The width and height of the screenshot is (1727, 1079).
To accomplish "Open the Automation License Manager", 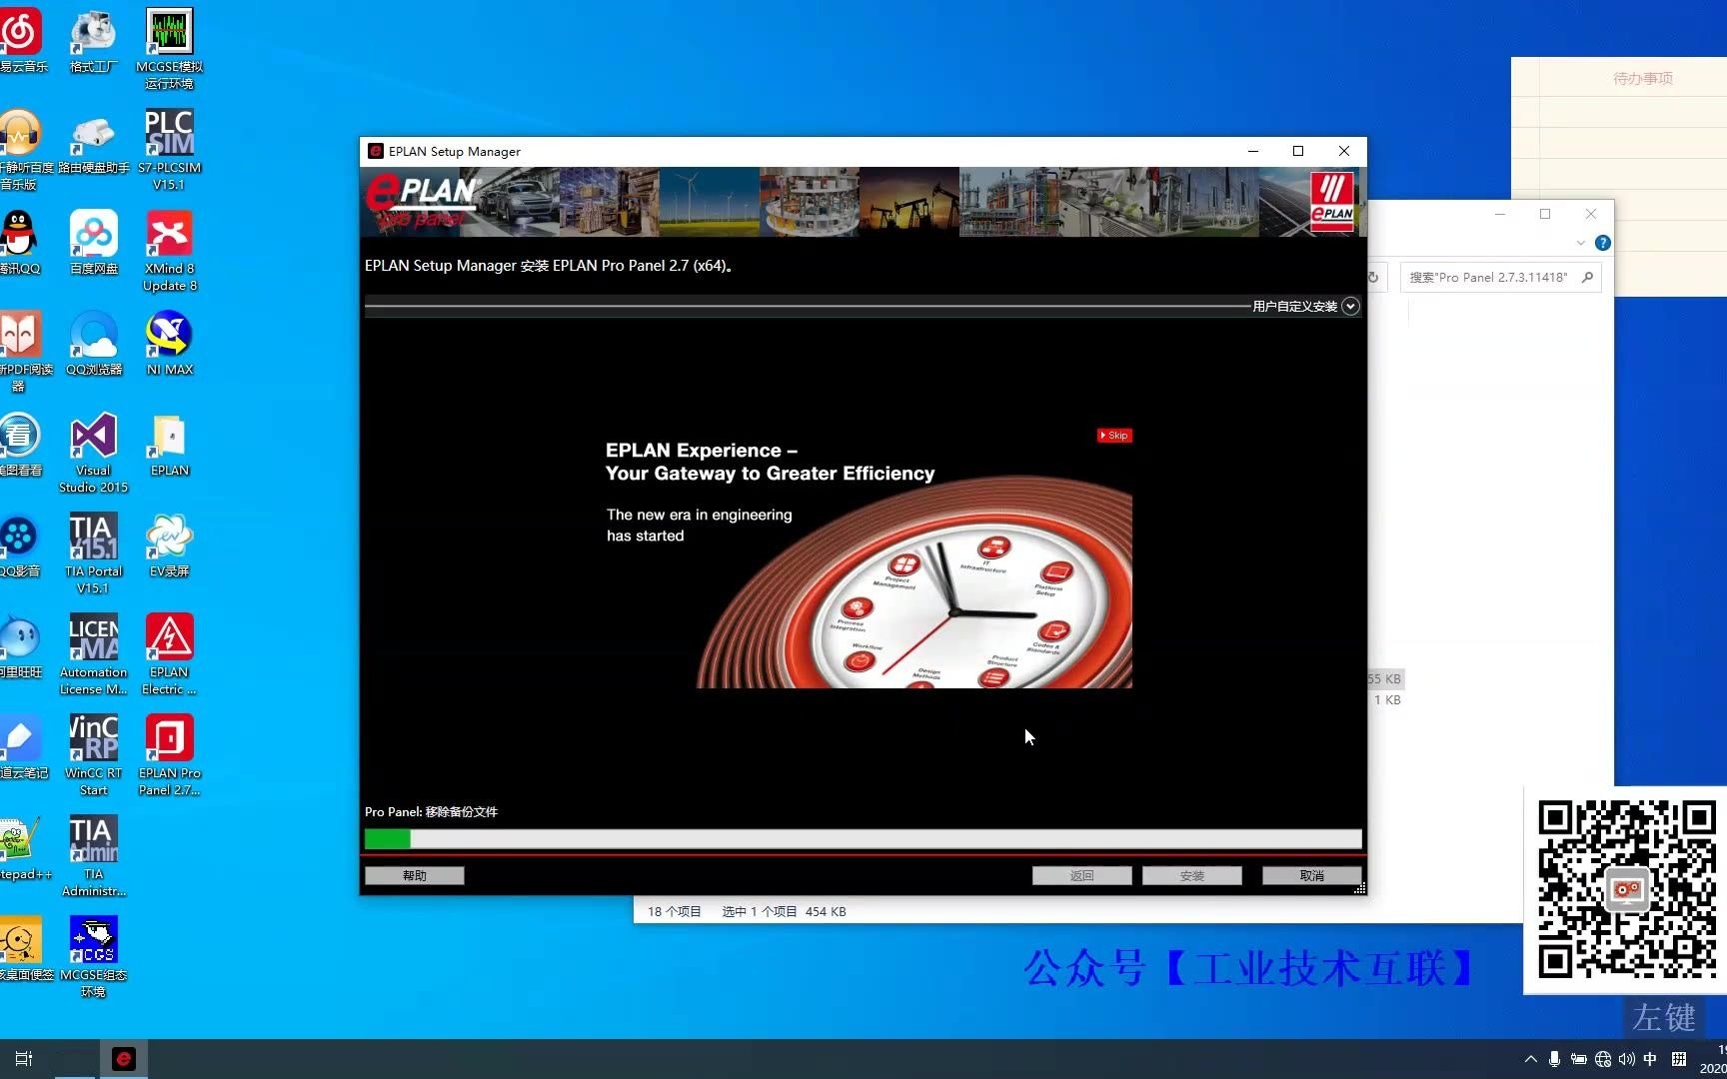I will click(93, 636).
